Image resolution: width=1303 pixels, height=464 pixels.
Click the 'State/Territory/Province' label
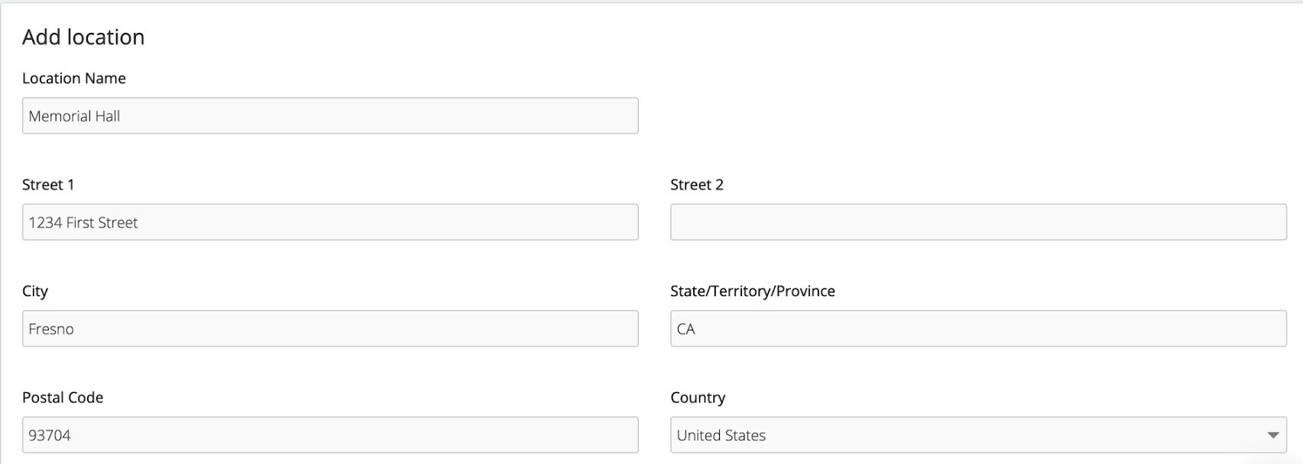(x=752, y=291)
